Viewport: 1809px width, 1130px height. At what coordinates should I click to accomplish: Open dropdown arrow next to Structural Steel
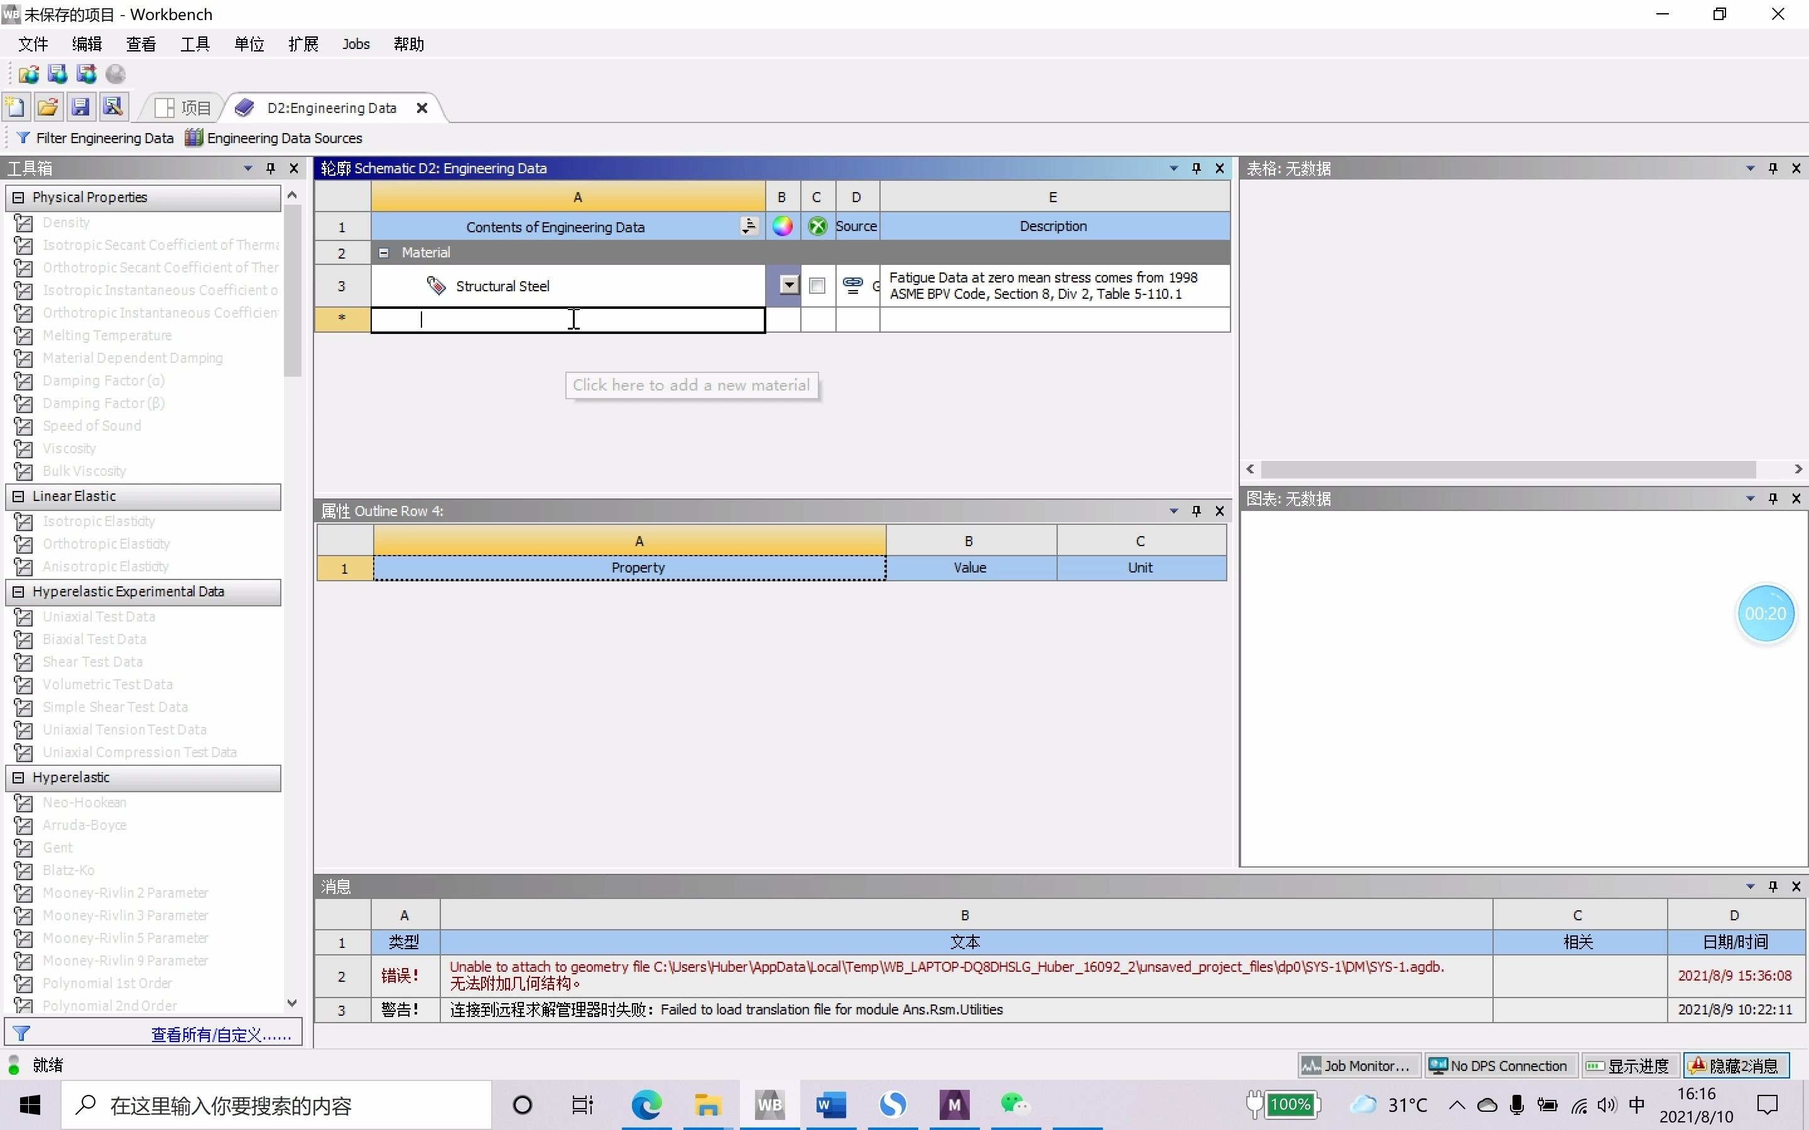[x=789, y=285]
